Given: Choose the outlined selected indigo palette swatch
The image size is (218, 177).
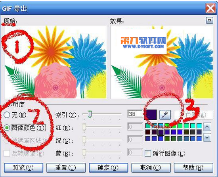Looking at the screenshot, I should [x=161, y=132].
